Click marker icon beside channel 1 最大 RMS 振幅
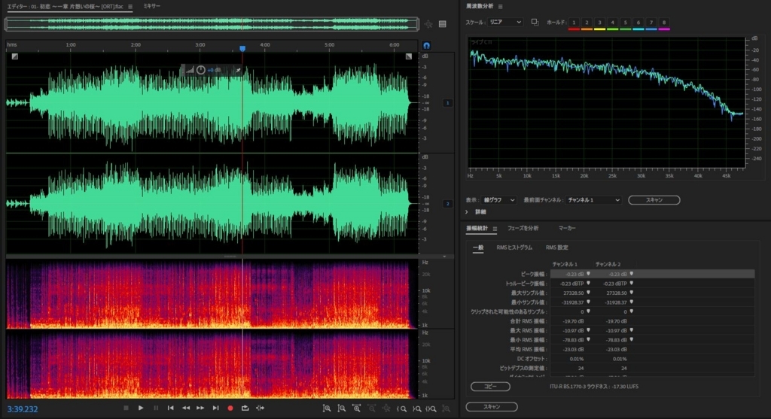Viewport: 771px width, 419px height. (x=588, y=330)
